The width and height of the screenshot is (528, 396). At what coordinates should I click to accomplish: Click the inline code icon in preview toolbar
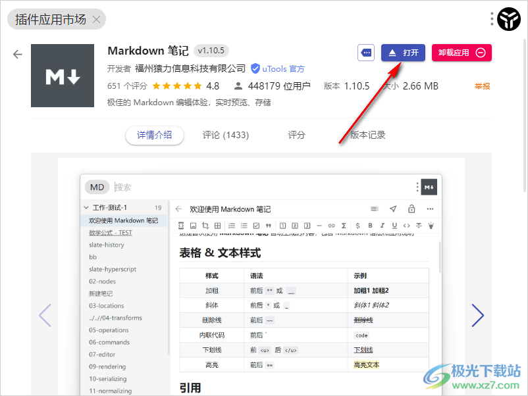click(x=406, y=226)
